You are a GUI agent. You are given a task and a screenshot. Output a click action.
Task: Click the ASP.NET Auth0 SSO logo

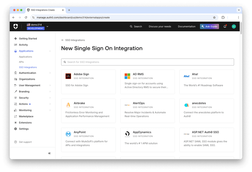tap(187, 134)
